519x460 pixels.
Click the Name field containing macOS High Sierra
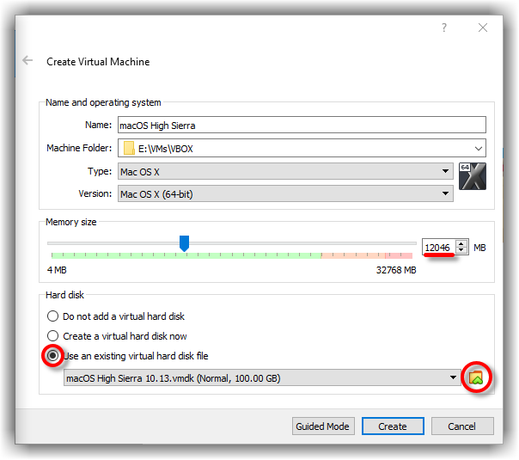(x=301, y=126)
